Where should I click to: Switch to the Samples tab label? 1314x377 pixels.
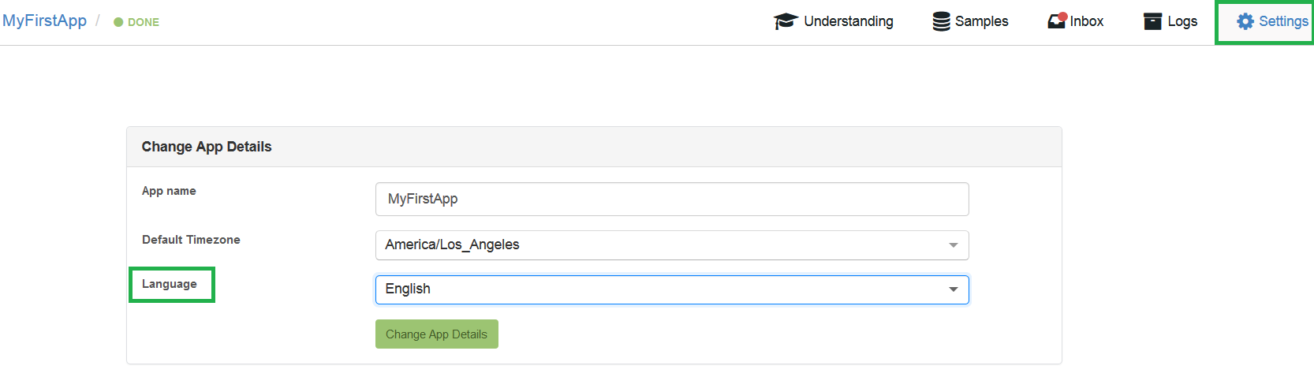pyautogui.click(x=981, y=21)
